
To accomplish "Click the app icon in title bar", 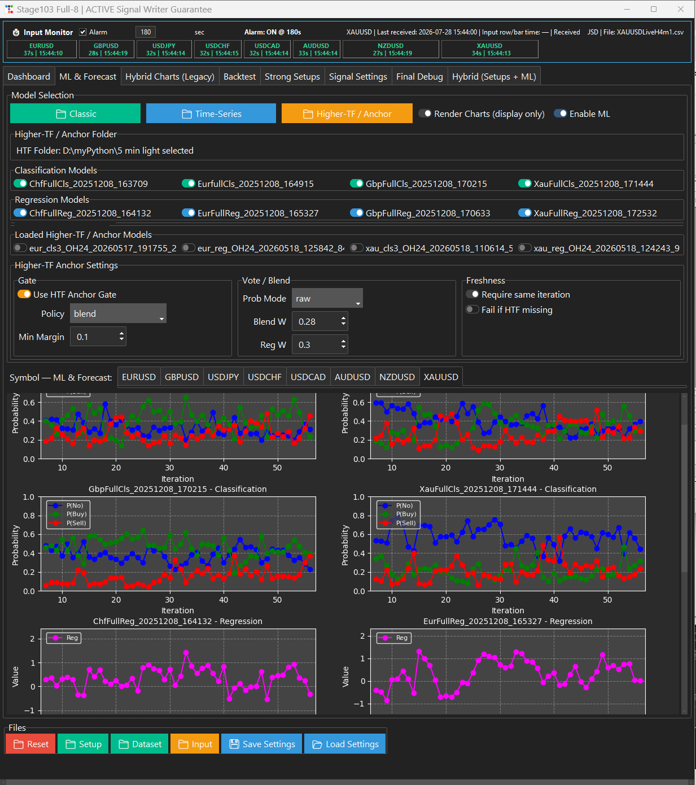I will 9,10.
